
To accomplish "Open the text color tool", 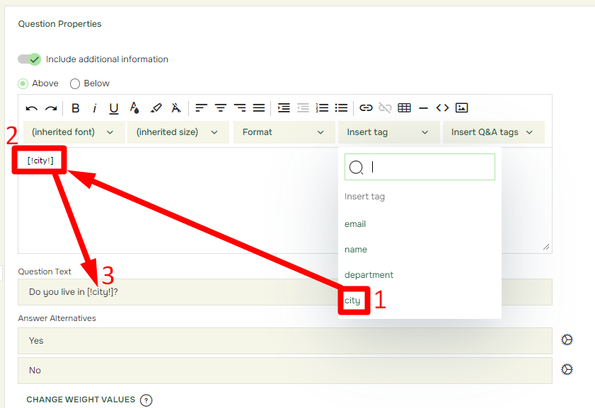I will coord(134,108).
